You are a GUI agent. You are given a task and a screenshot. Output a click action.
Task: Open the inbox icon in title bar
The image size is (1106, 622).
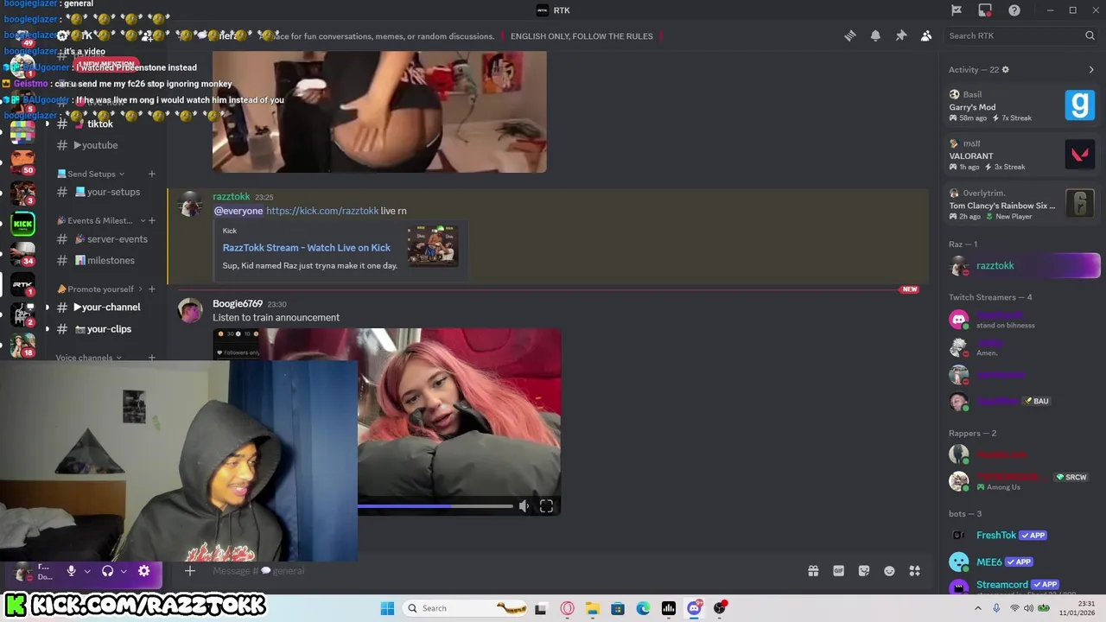[x=985, y=10]
